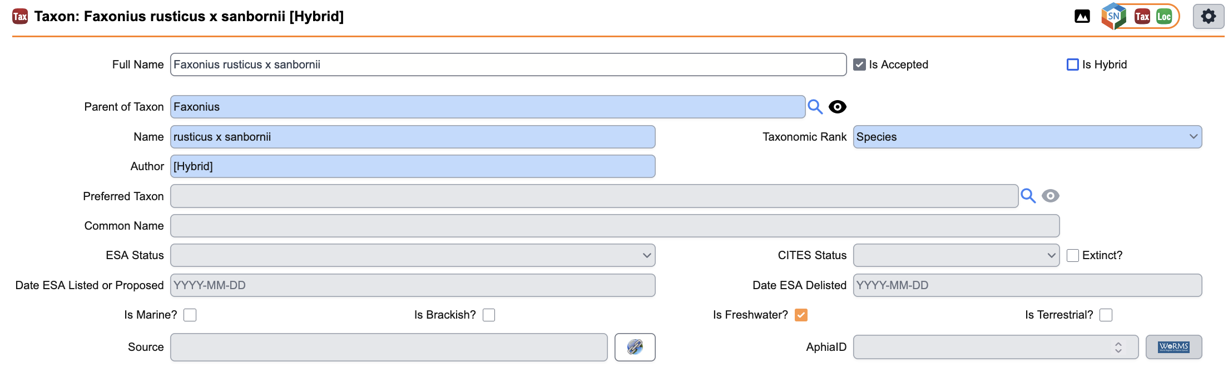1228x367 pixels.
Task: Click the WoRMS lookup button
Action: coord(1173,347)
